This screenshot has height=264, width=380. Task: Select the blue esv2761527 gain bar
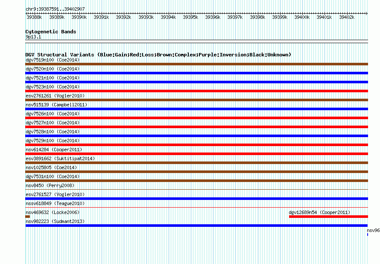tap(196, 199)
